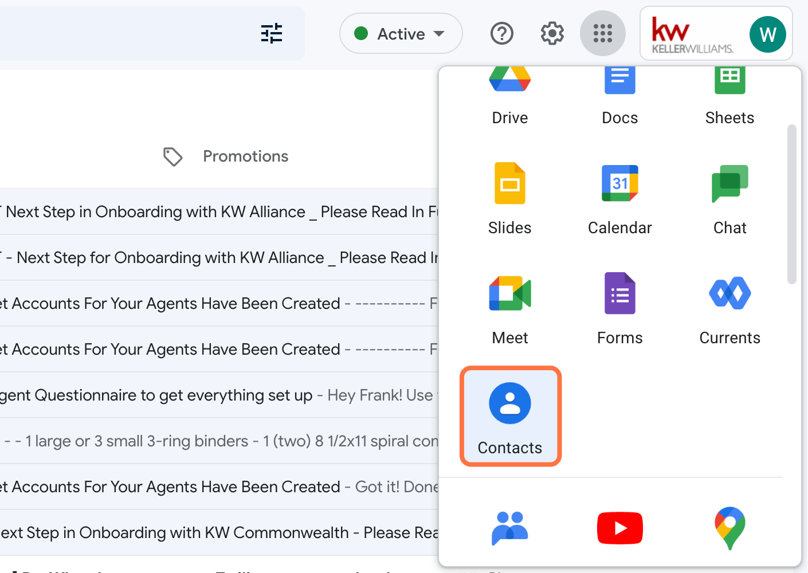The image size is (808, 573).
Task: Open YouTube from apps launcher
Action: 619,528
